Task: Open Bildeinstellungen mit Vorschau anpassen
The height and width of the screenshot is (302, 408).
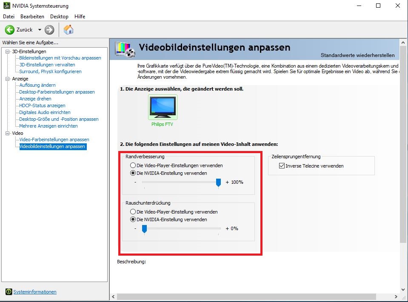Action: [x=60, y=58]
